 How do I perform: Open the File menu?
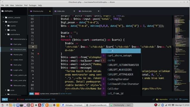[x=2, y=5]
